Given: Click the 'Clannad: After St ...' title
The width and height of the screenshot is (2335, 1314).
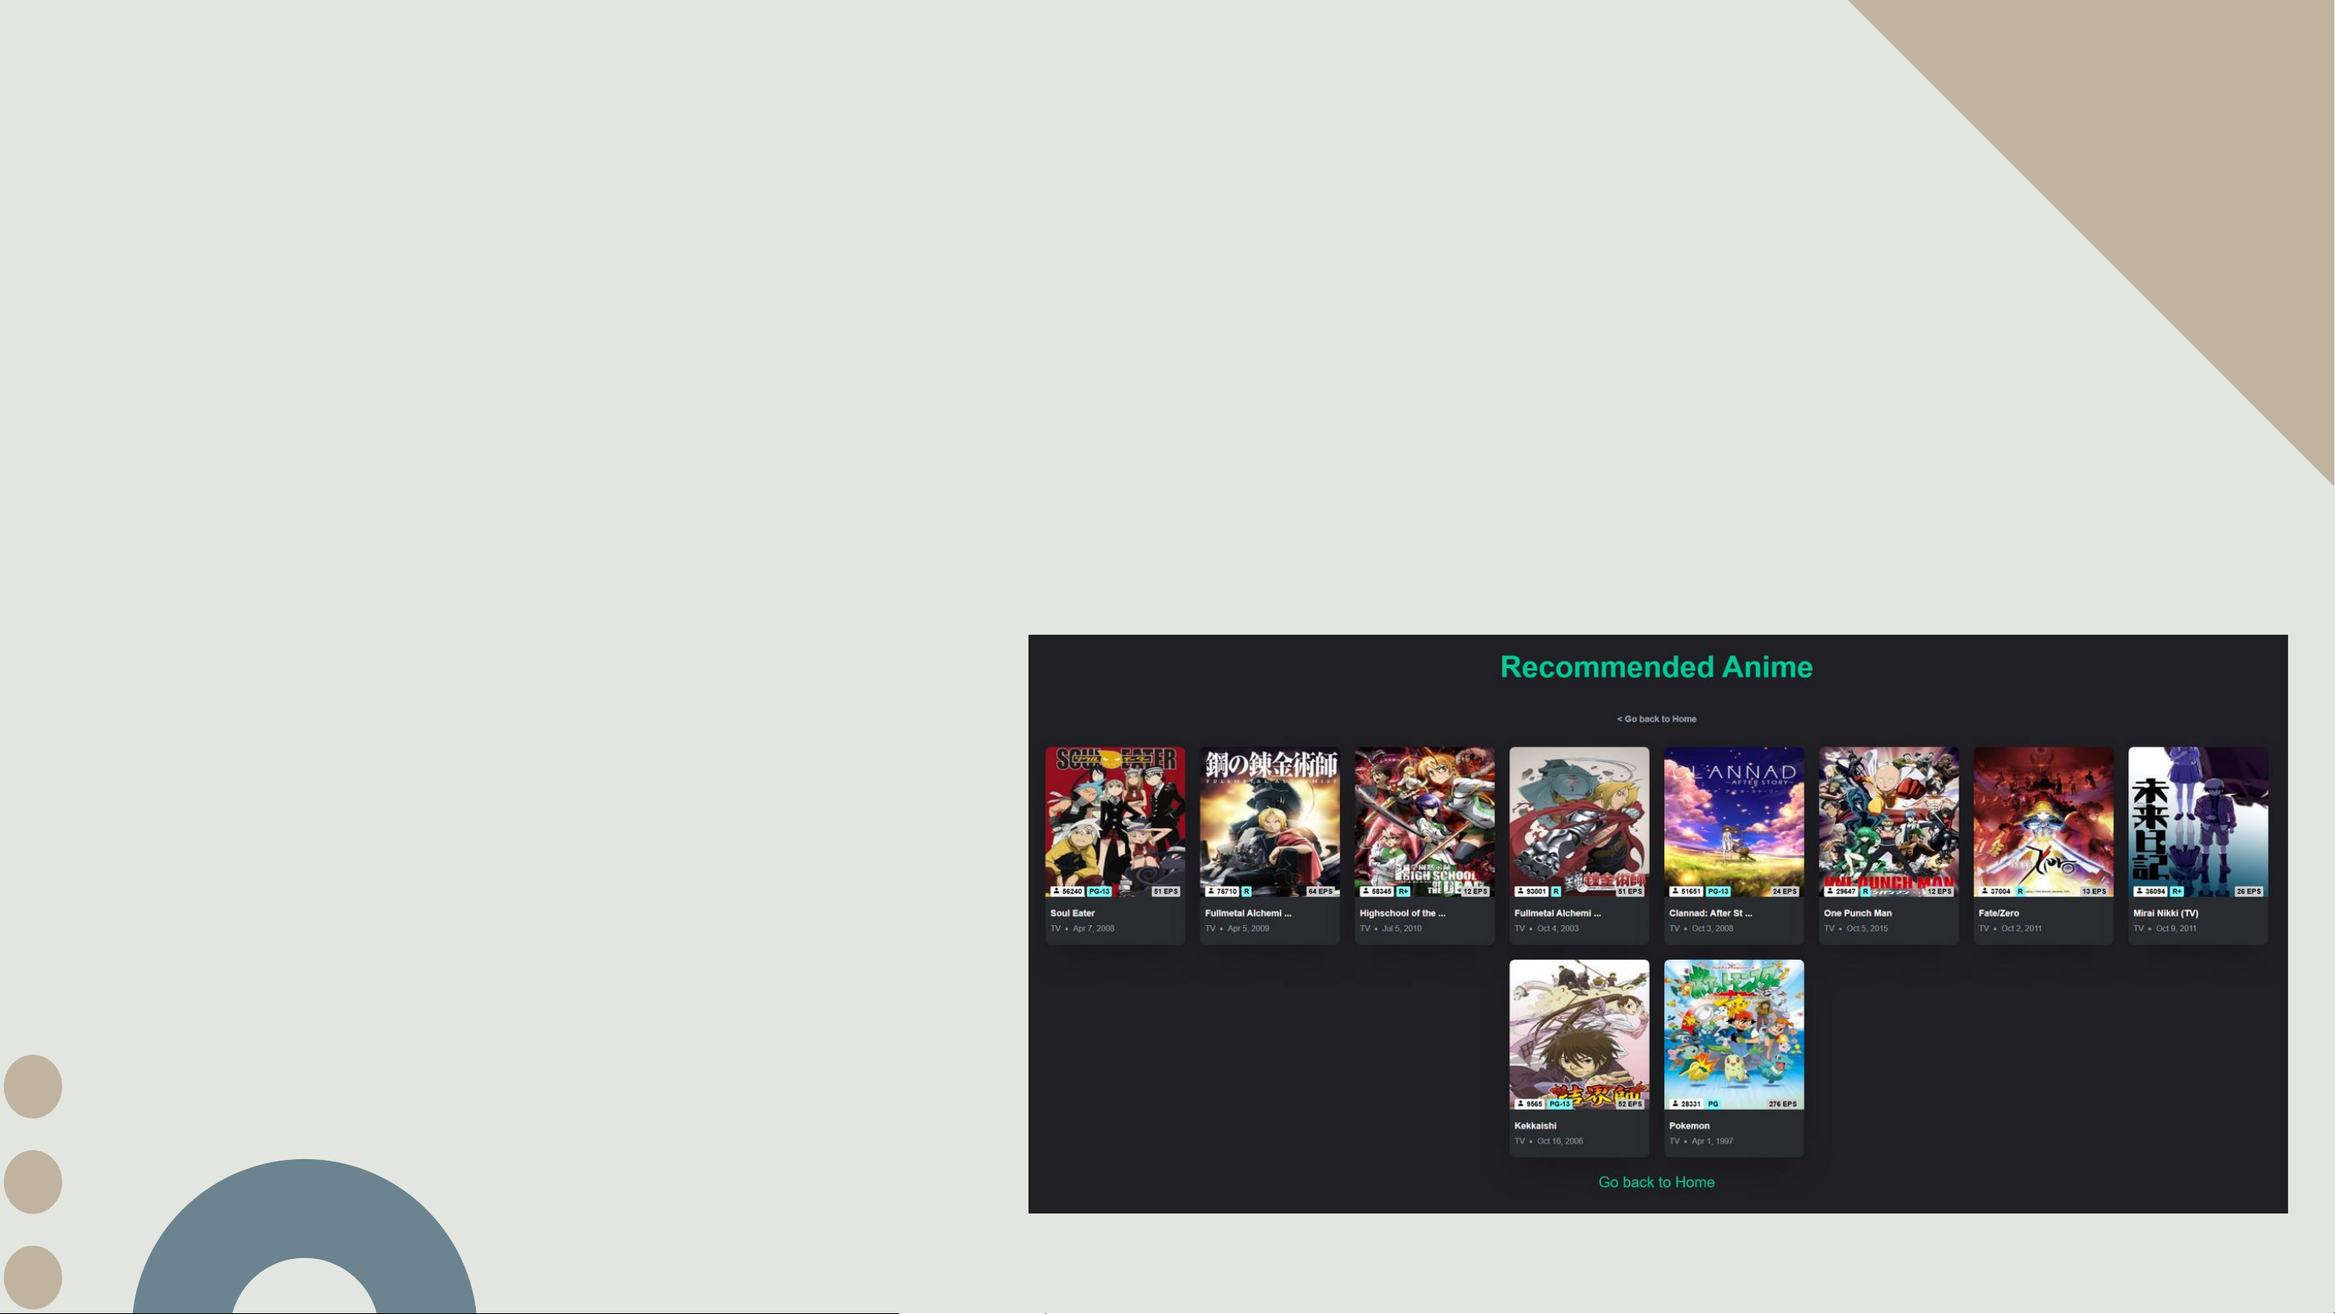Looking at the screenshot, I should (1710, 914).
